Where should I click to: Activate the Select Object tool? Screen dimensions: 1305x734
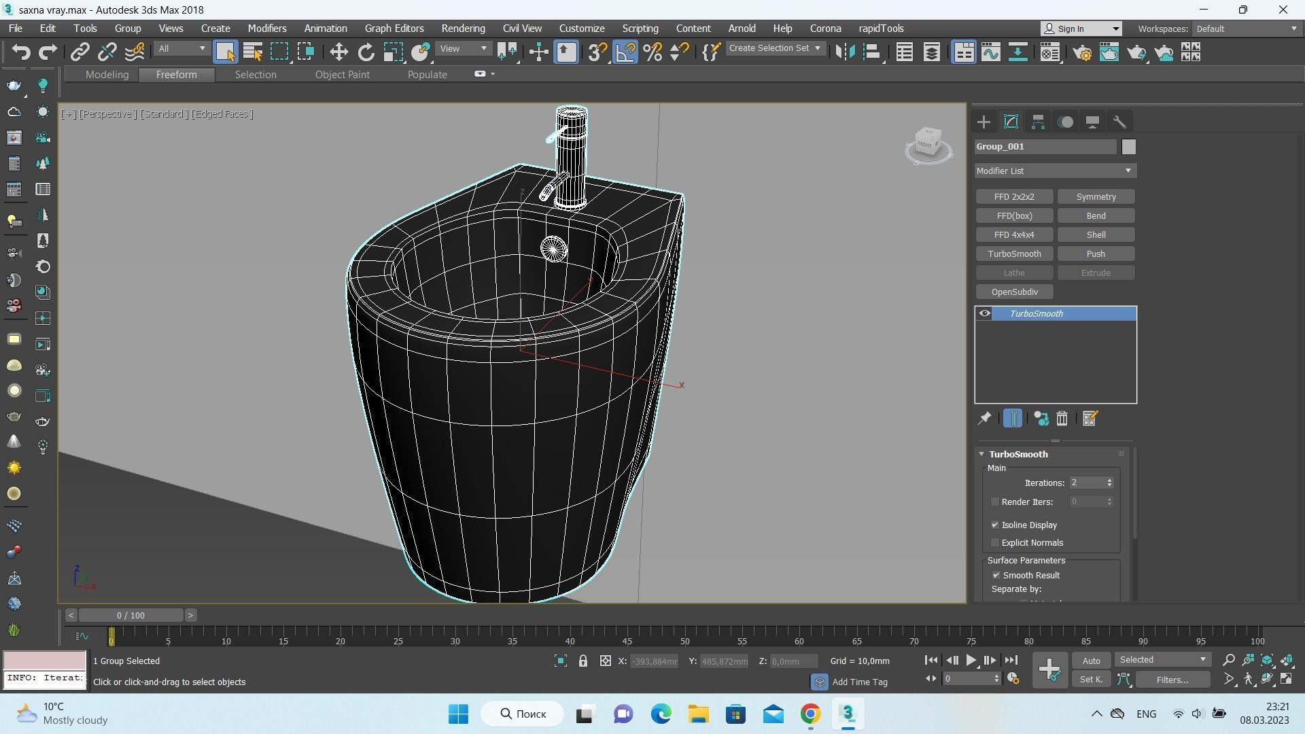(225, 52)
